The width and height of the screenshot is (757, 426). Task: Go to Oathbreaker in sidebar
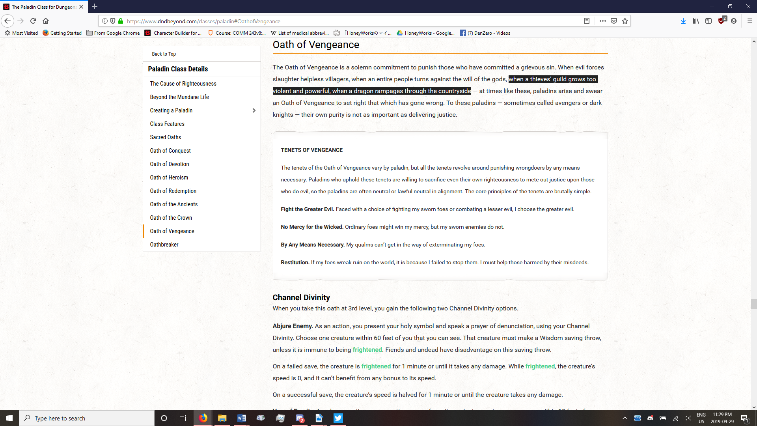click(x=164, y=245)
